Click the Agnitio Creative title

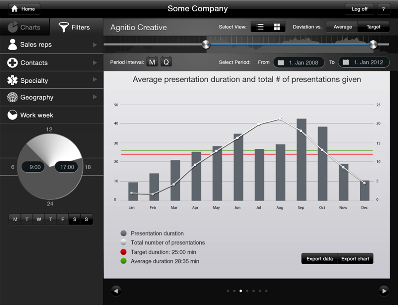pyautogui.click(x=139, y=27)
